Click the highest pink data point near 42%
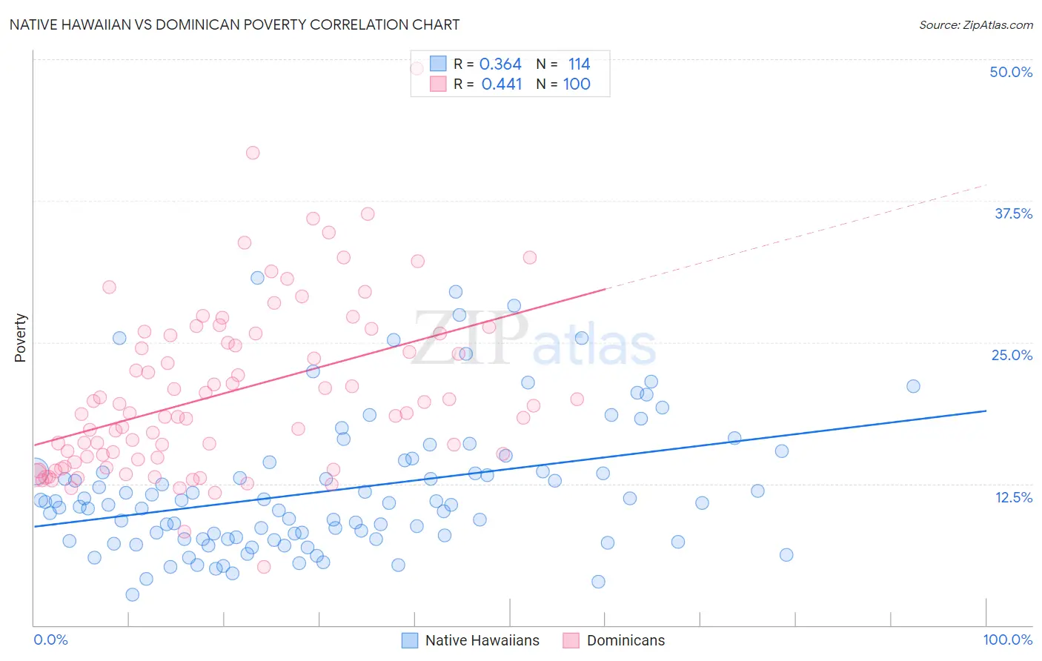Image resolution: width=1042 pixels, height=661 pixels. coord(253,153)
